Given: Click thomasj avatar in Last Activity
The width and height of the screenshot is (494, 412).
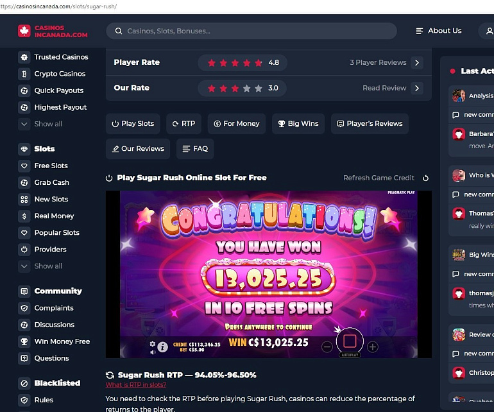Looking at the screenshot, I should click(459, 293).
